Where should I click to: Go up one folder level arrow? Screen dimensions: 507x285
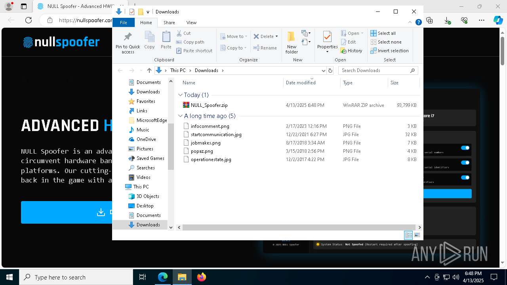tap(149, 70)
